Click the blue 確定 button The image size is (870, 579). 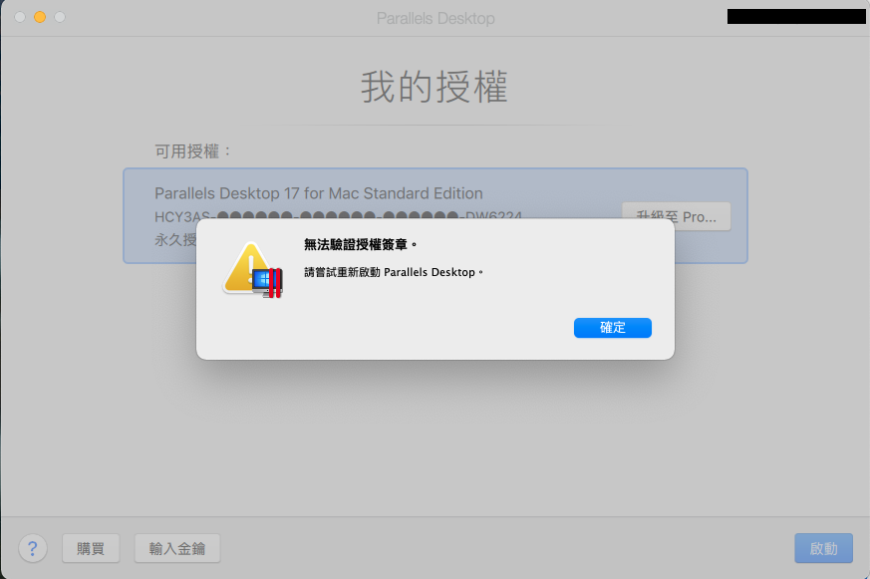[613, 328]
